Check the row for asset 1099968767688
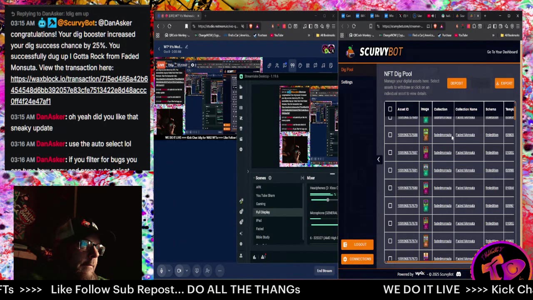This screenshot has height=300, width=533. 390,135
